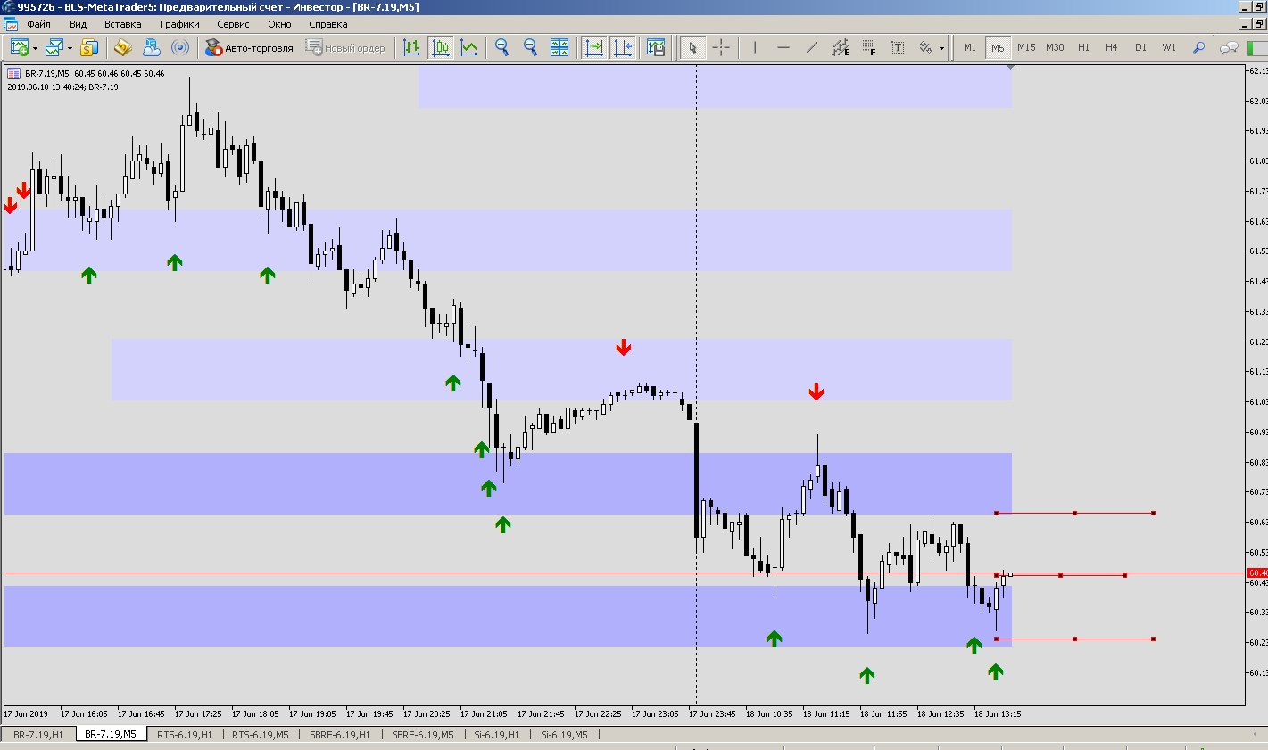Click the one-click trading icon by BR-7.19,M5
The width and height of the screenshot is (1268, 750).
(14, 73)
